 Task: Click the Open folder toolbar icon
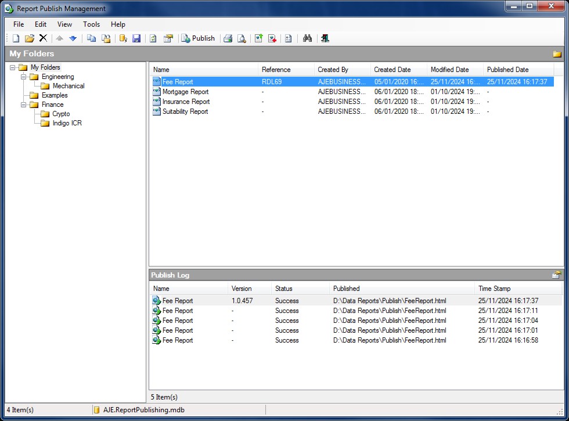[x=30, y=38]
